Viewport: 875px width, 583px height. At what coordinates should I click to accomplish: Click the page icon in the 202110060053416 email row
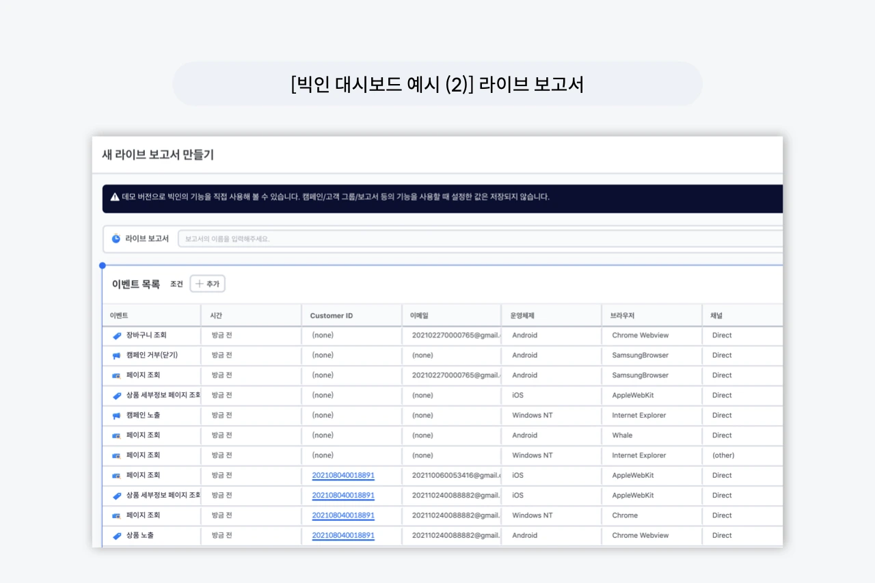(117, 476)
